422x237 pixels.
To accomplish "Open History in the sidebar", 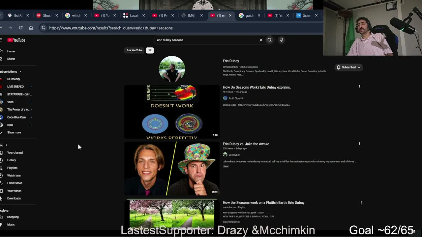I will point(12,160).
